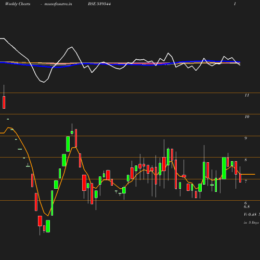The height and width of the screenshot is (260, 260).
Task: Click the last red candlestick on the right
Action: (x=240, y=178)
